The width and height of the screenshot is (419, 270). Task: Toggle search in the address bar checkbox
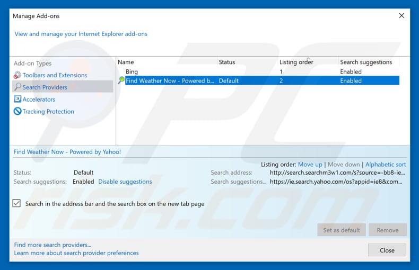pos(16,203)
